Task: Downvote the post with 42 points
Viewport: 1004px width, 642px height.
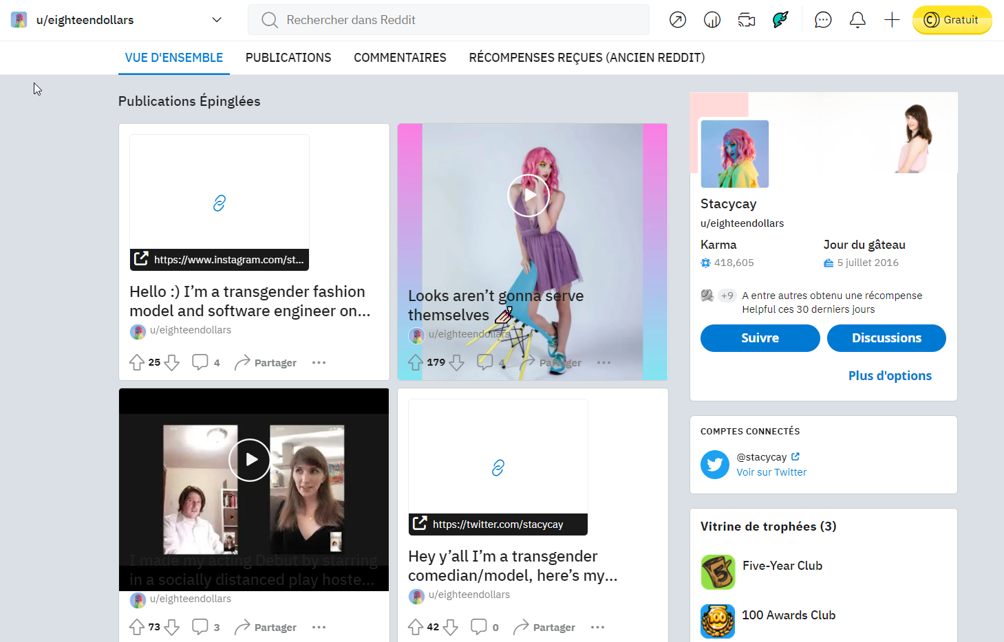Action: (451, 627)
